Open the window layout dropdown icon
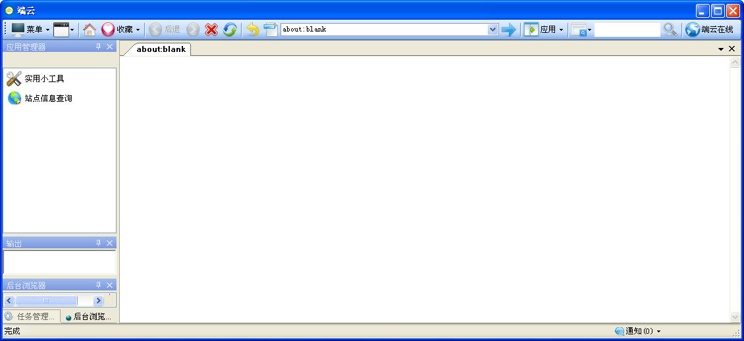The width and height of the screenshot is (744, 341). pos(64,30)
